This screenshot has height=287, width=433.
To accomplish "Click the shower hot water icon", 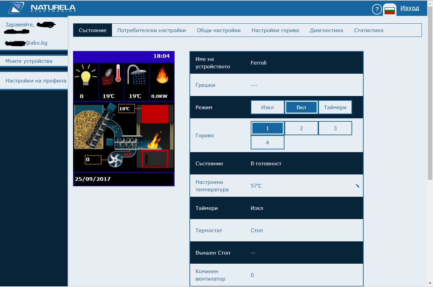I will (x=137, y=75).
